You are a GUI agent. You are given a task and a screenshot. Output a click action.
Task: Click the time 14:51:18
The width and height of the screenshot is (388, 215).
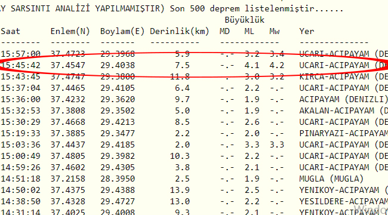[x=20, y=179]
